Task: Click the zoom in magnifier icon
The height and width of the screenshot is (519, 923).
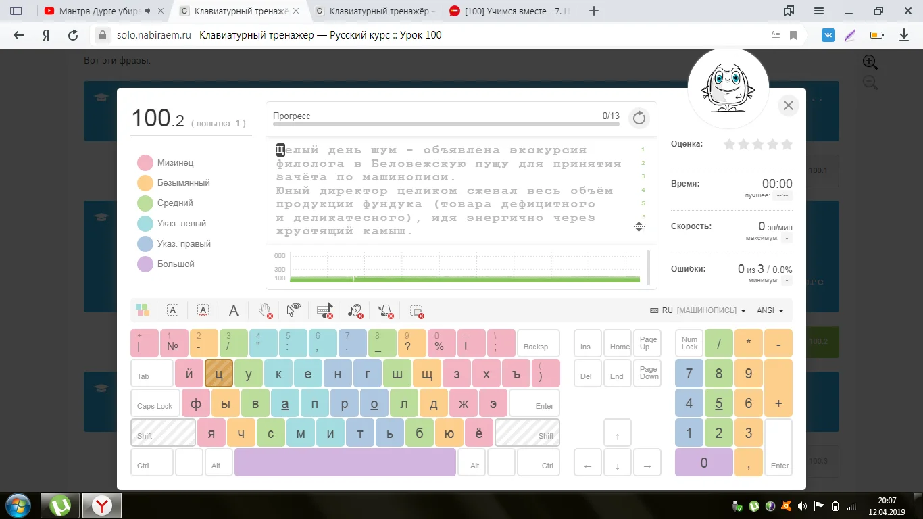Action: [870, 62]
